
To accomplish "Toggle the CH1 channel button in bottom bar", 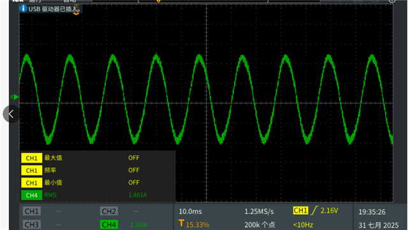I will tap(32, 212).
